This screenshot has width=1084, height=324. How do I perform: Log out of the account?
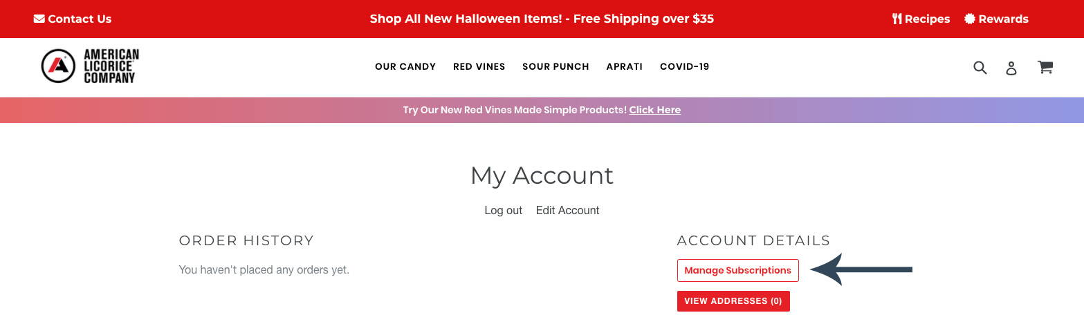(504, 210)
